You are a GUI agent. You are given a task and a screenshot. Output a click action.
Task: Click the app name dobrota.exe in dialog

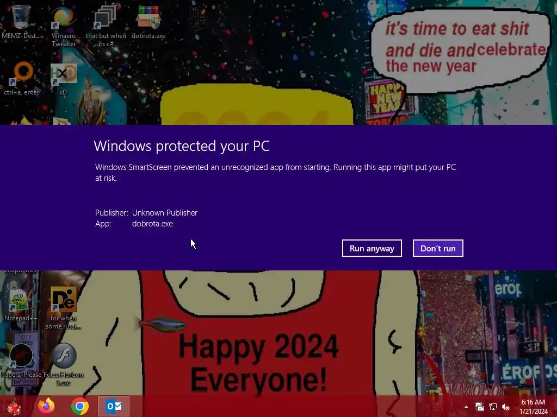(152, 224)
